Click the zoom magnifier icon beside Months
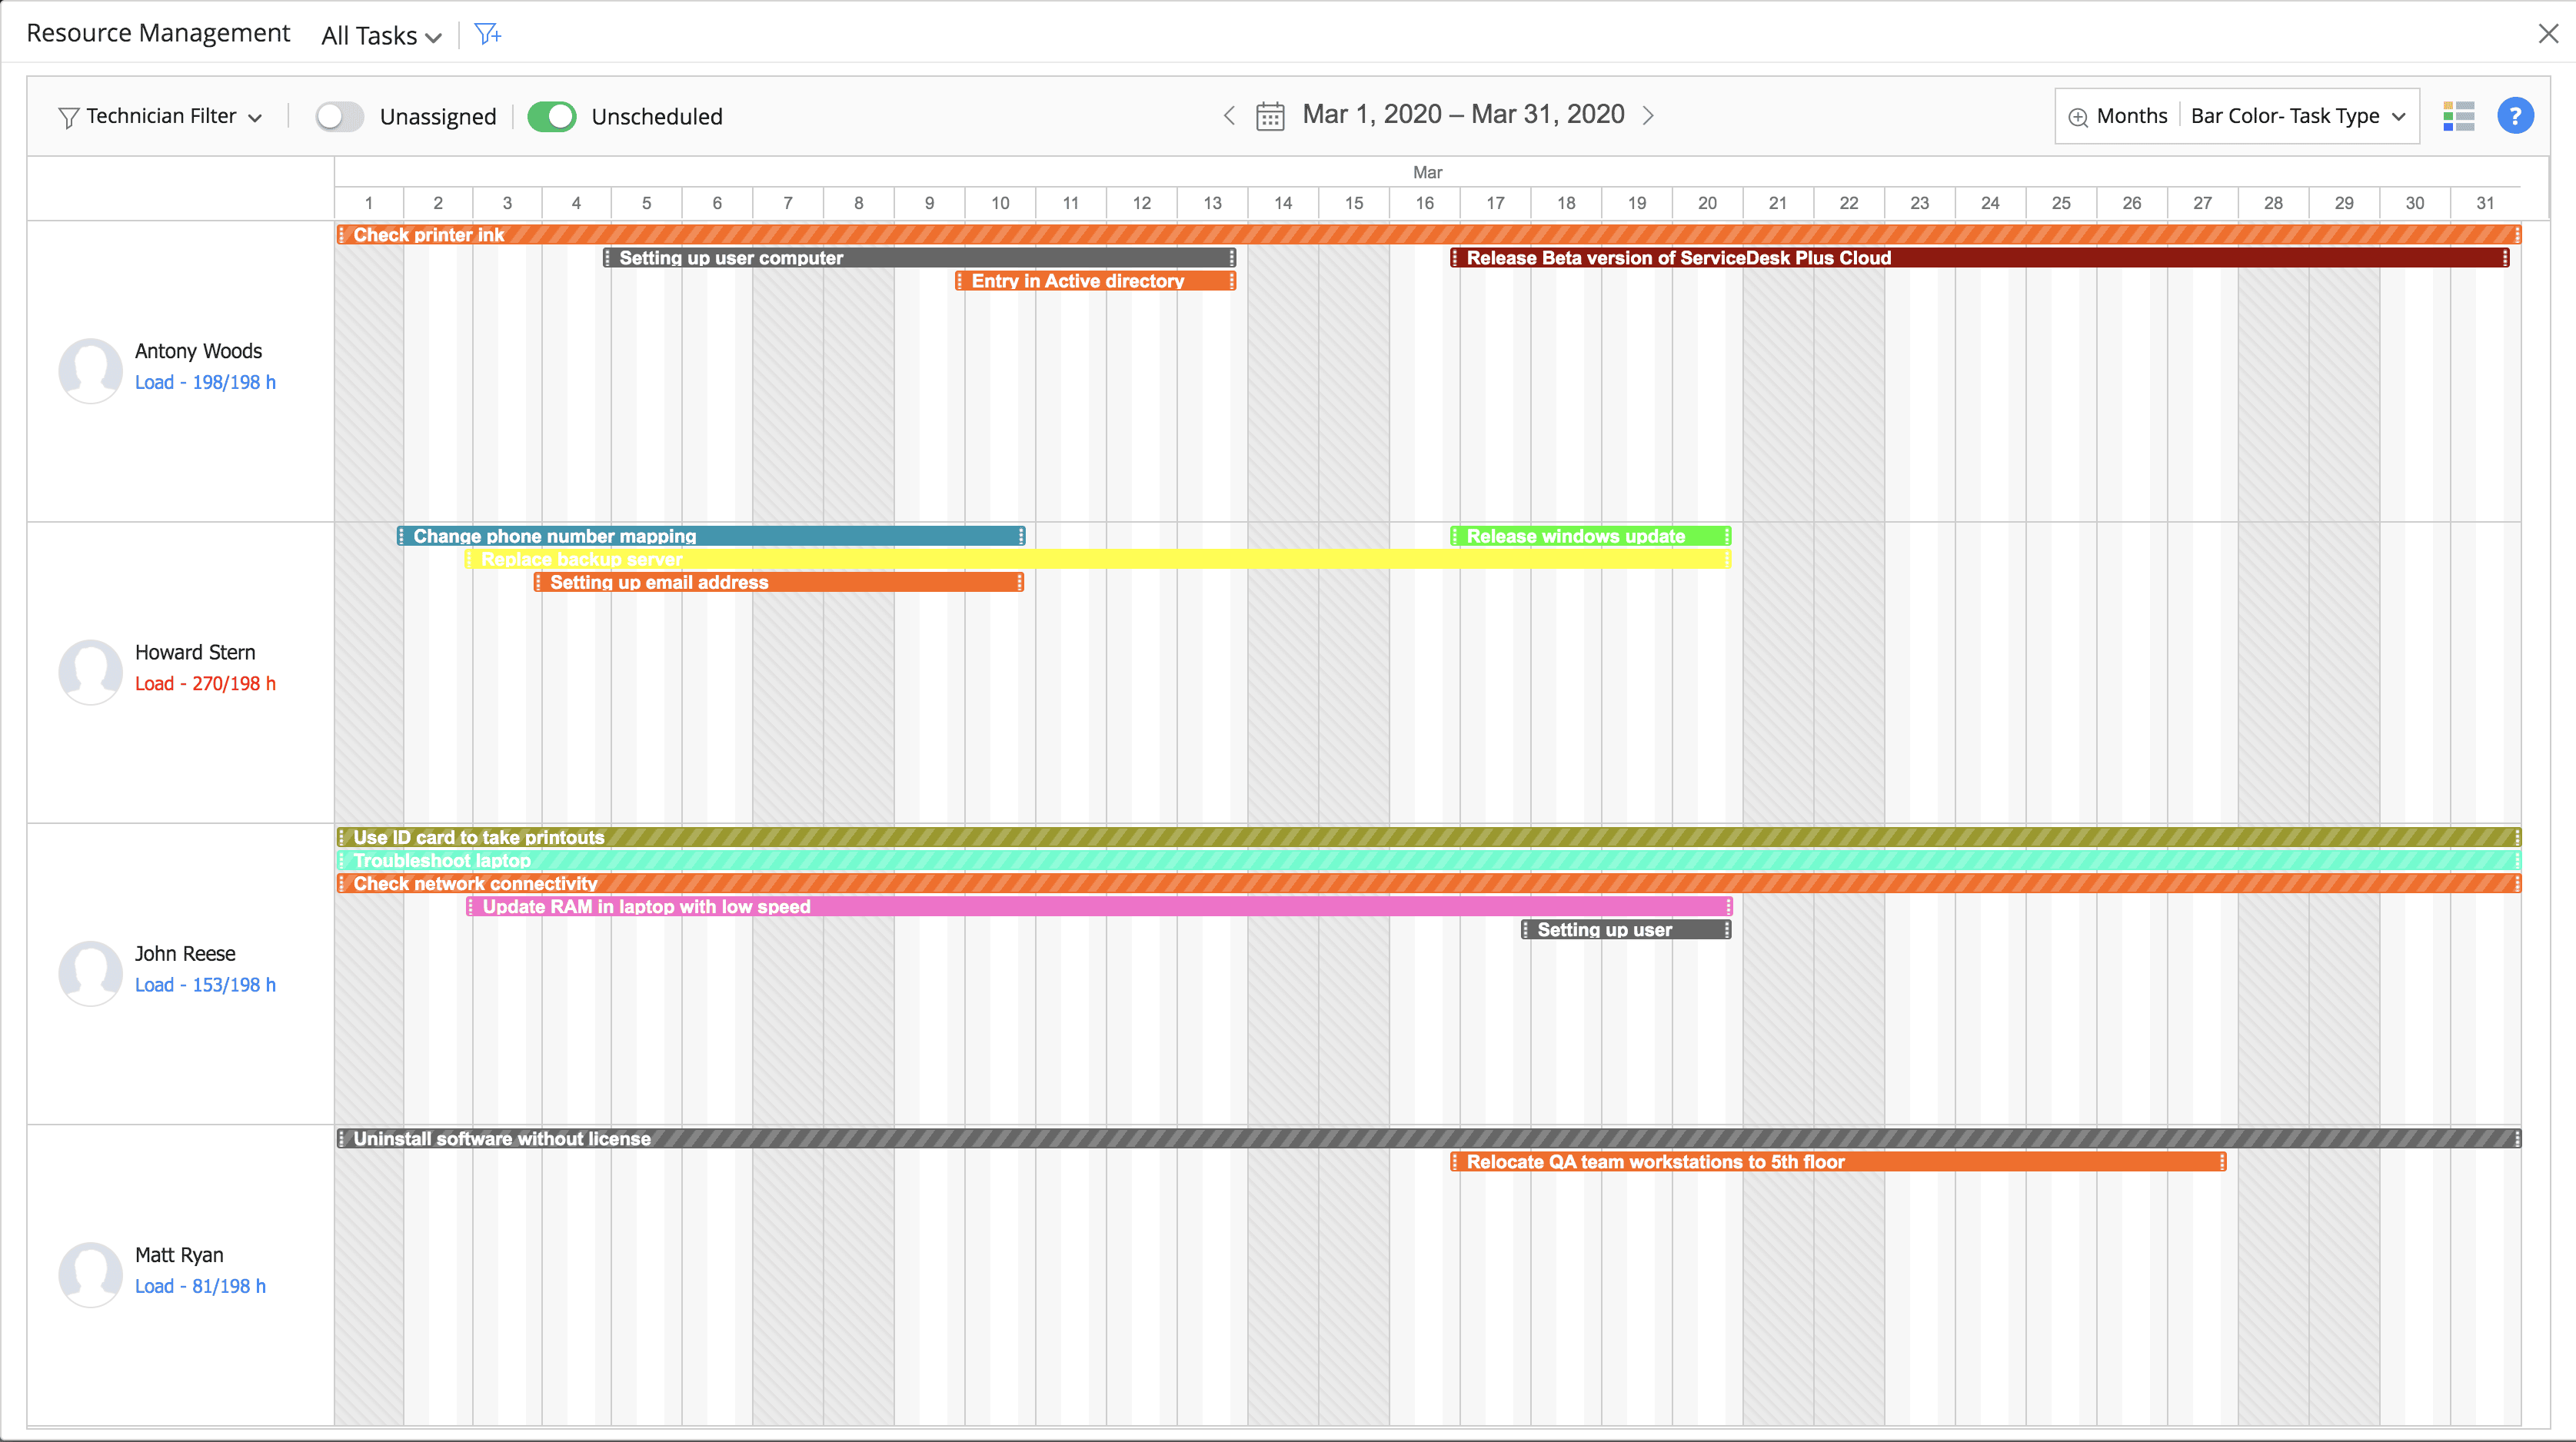This screenshot has width=2576, height=1442. 2078,117
